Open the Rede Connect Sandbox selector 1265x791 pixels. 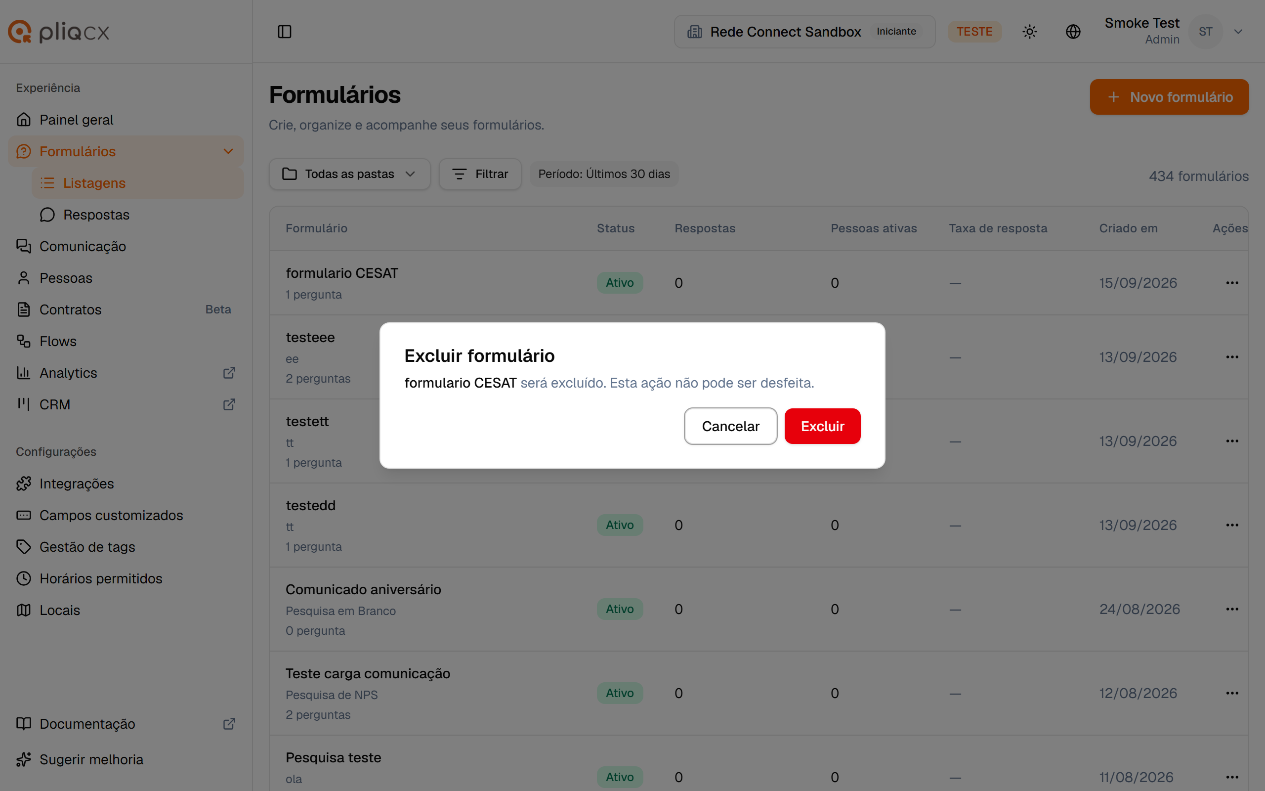pyautogui.click(x=804, y=31)
